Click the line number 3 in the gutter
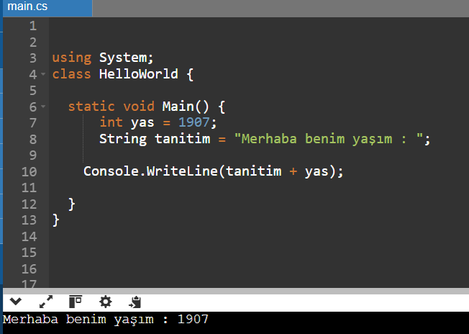 coord(33,58)
